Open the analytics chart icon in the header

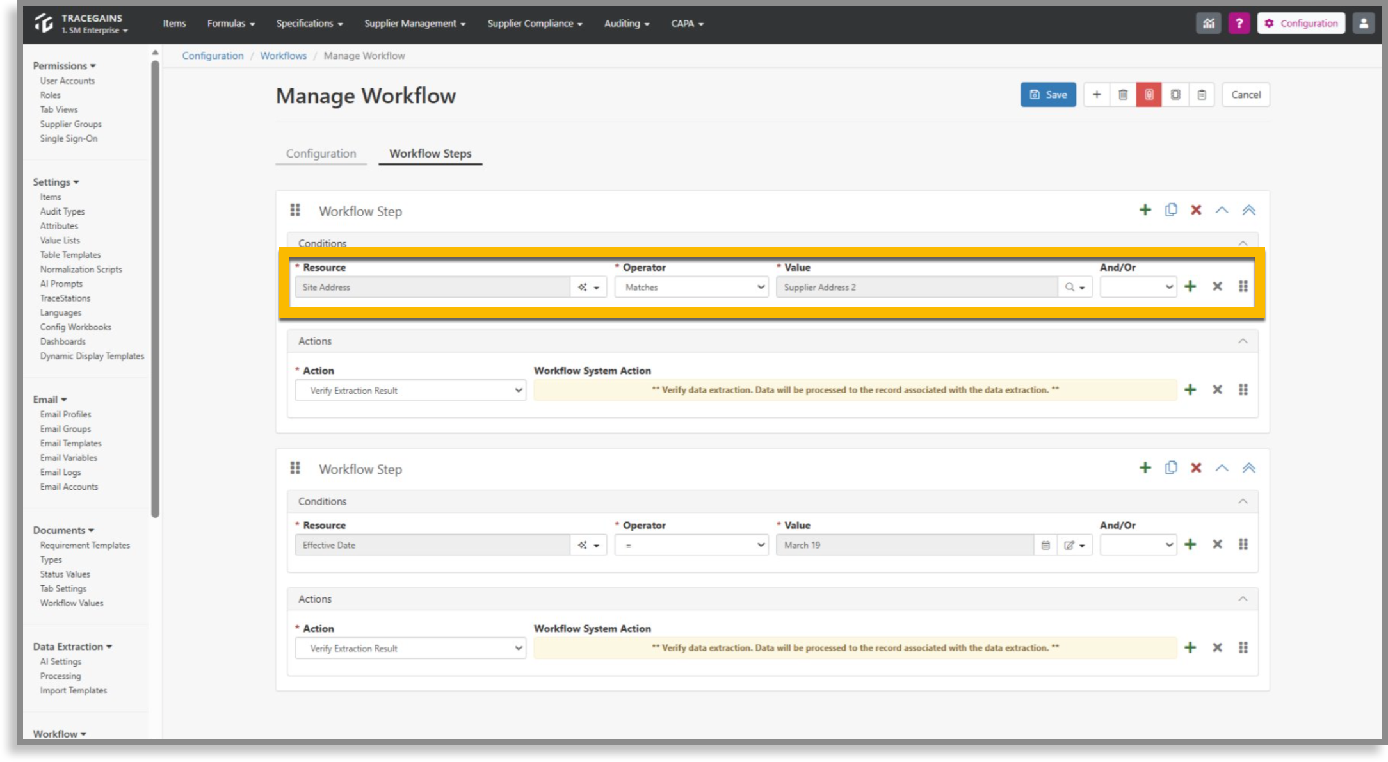point(1209,23)
